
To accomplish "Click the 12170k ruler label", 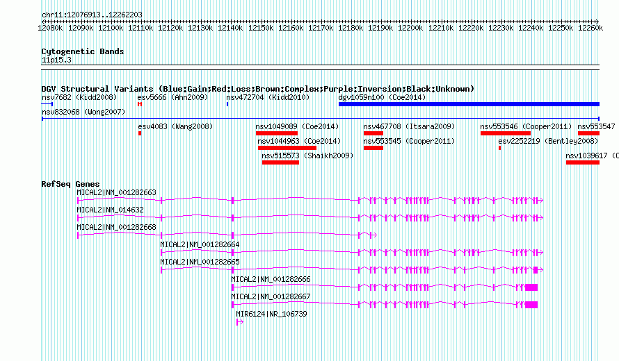I will (x=321, y=28).
